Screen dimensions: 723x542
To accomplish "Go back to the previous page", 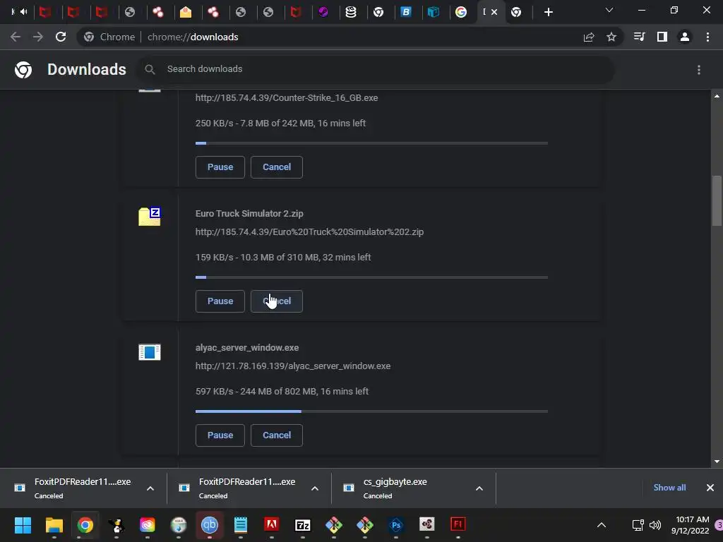I will [x=16, y=37].
